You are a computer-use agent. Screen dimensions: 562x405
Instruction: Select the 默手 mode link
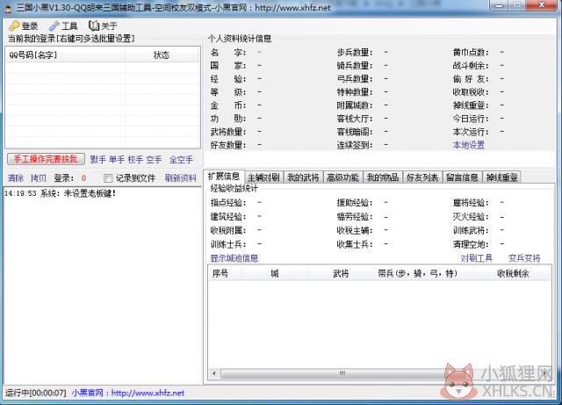(97, 159)
